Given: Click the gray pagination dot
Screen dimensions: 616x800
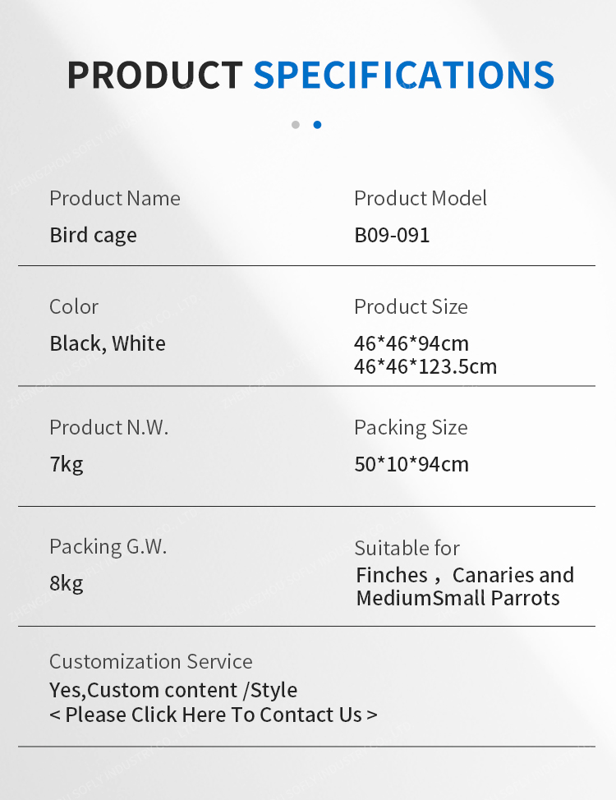Looking at the screenshot, I should pyautogui.click(x=296, y=125).
